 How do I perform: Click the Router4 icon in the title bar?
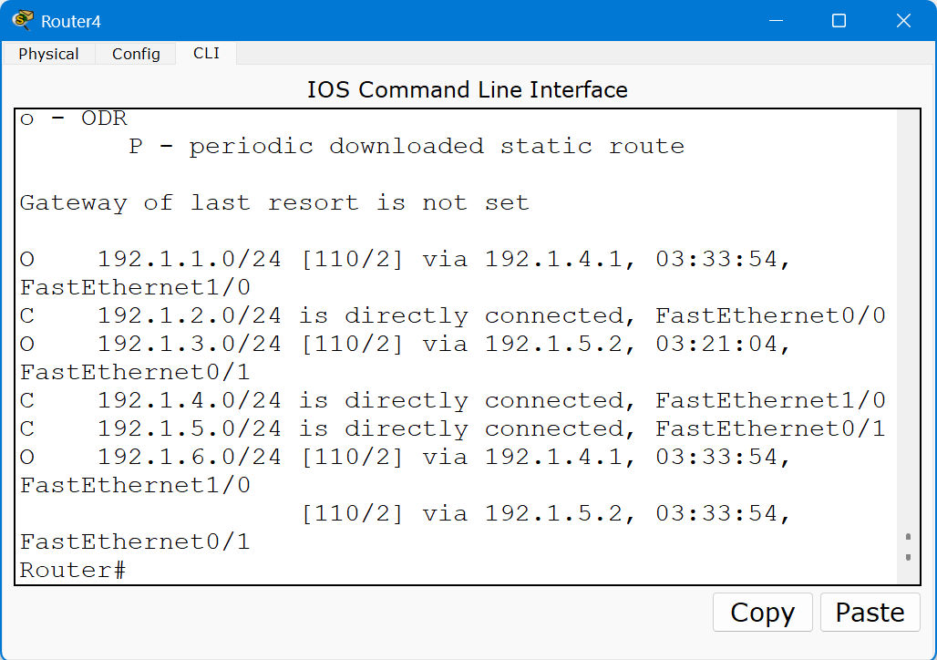click(23, 20)
